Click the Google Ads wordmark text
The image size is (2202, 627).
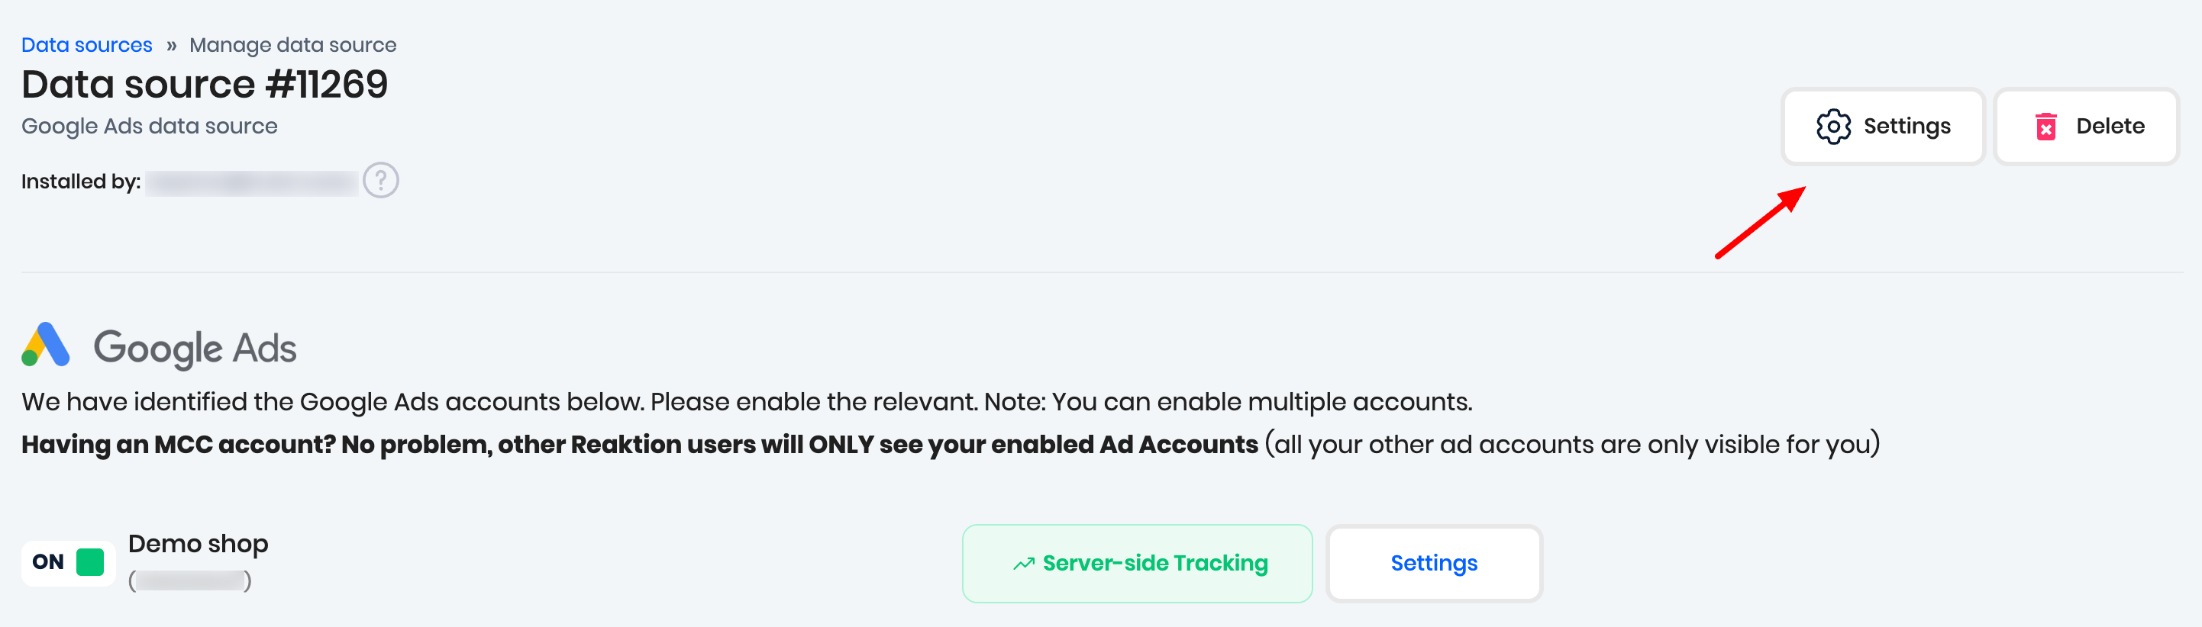pos(195,349)
